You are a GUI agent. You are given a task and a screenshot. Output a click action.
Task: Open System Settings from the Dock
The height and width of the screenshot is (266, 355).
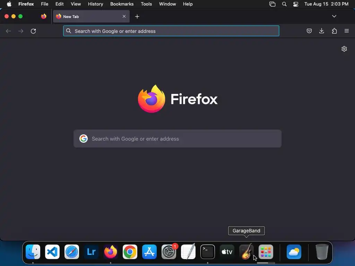(x=169, y=252)
